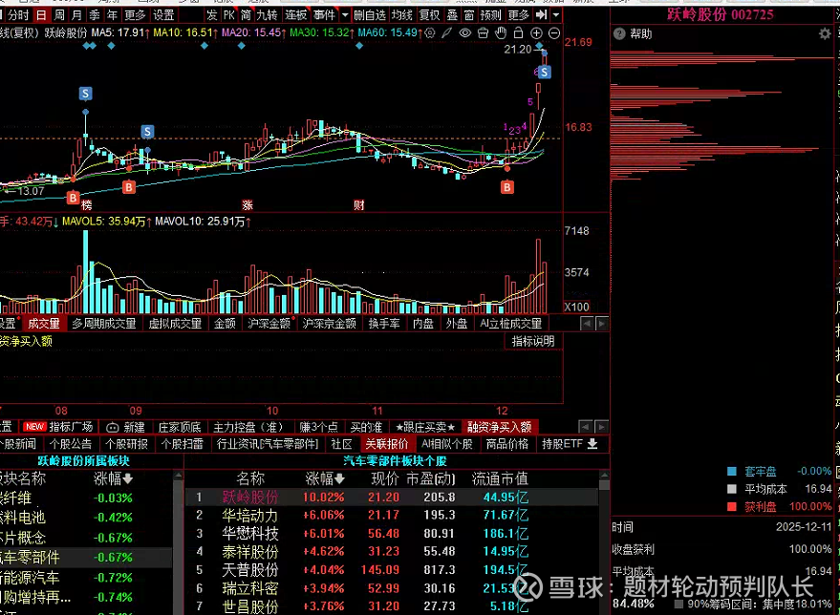Open the 个股公告 announcements tab
Screen dimensions: 840x615
coord(71,444)
